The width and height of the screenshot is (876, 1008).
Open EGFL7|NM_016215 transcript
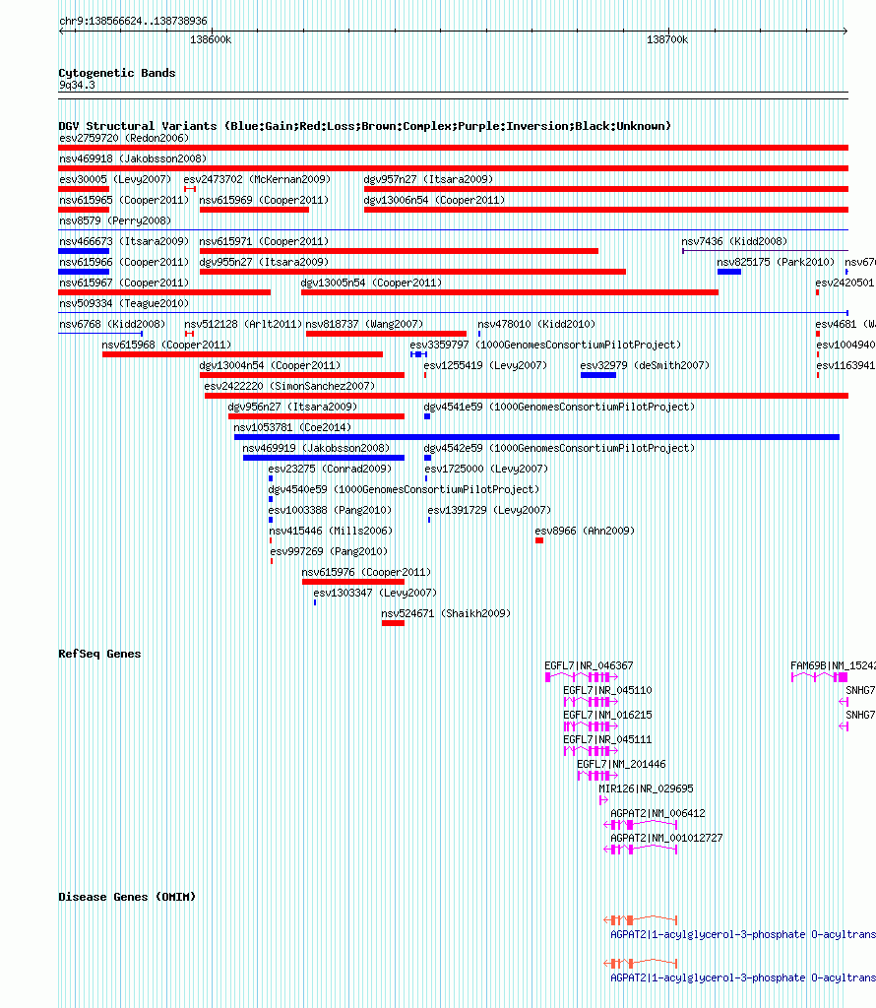(607, 715)
